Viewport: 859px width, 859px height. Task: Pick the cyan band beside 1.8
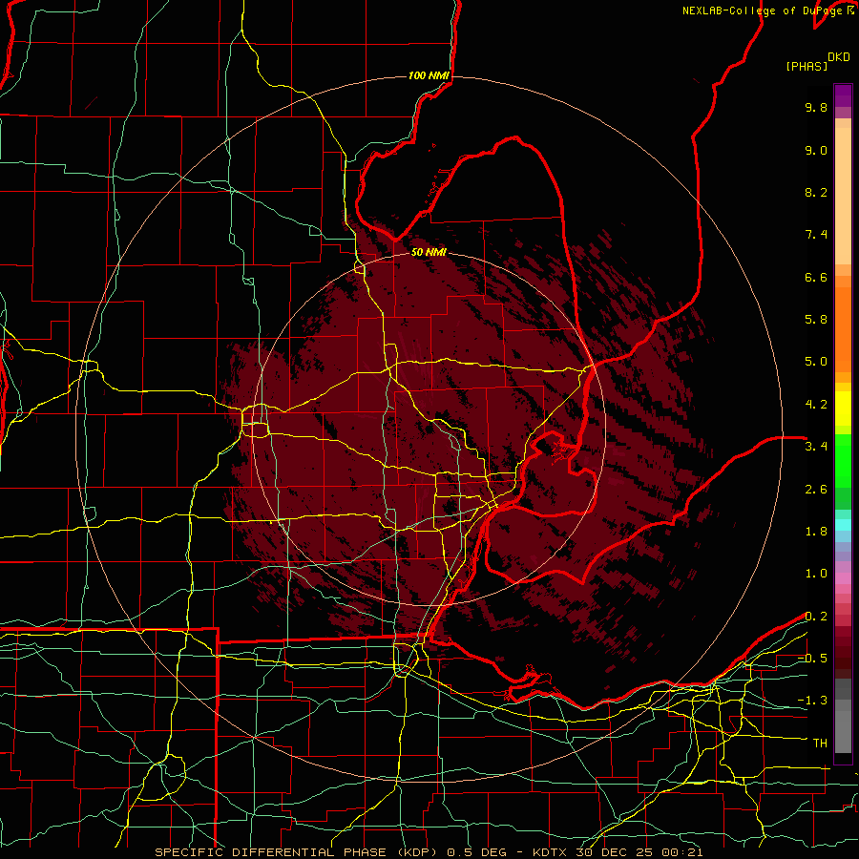pyautogui.click(x=843, y=525)
